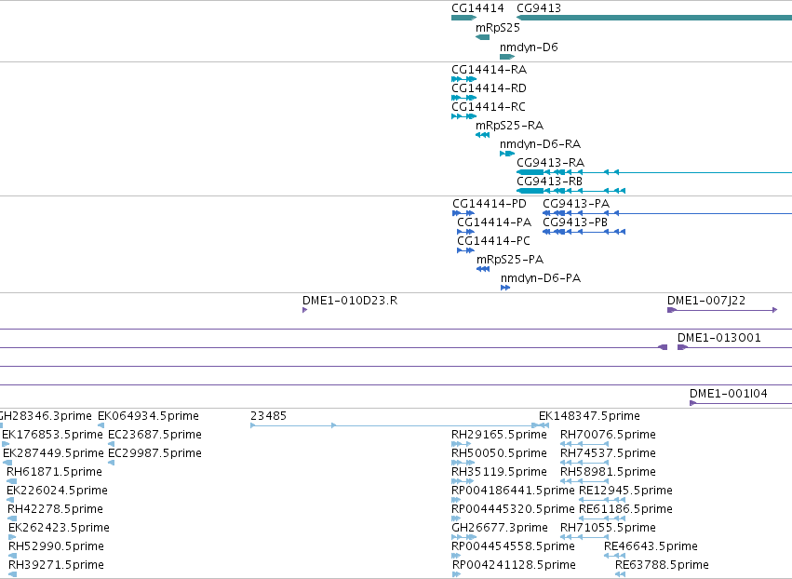Click EST RH61871.5prime
Image resolution: width=792 pixels, height=579 pixels.
coord(54,472)
